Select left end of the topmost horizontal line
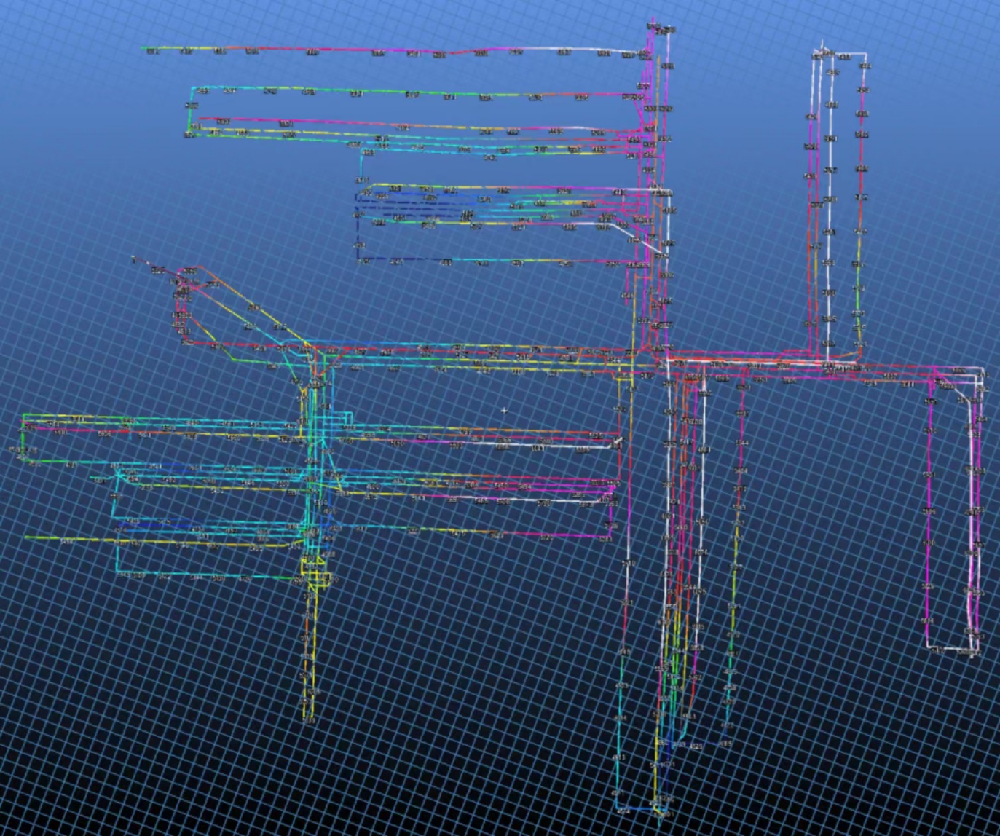1000x836 pixels. [143, 49]
